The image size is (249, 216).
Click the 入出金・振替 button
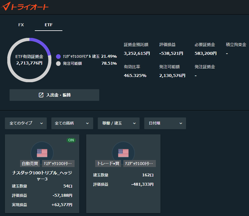54,95
